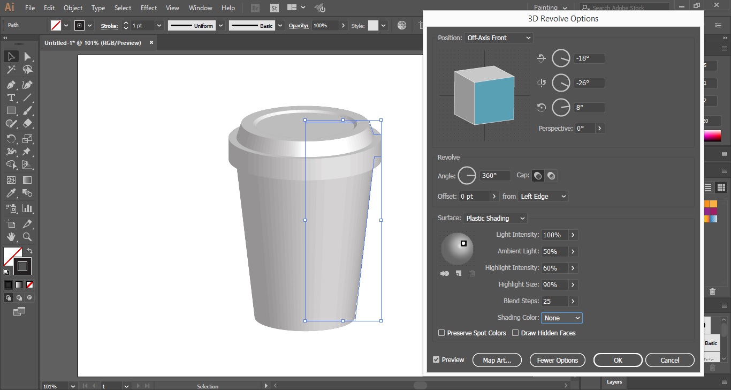
Task: Turn on revolve cap for solid appearance
Action: 538,176
